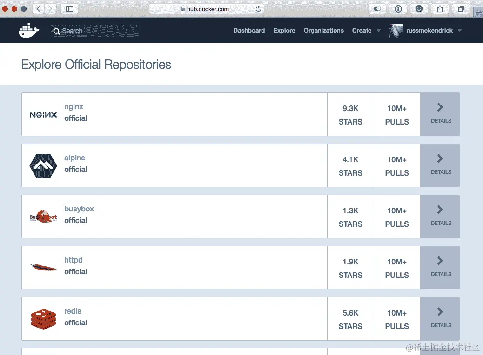Focus the Docker Hub search field
The image size is (483, 355).
94,31
